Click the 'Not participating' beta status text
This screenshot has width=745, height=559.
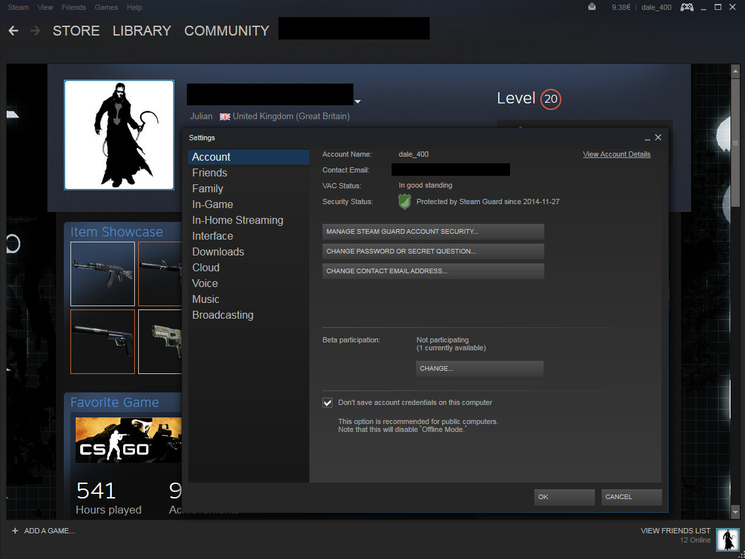click(442, 340)
